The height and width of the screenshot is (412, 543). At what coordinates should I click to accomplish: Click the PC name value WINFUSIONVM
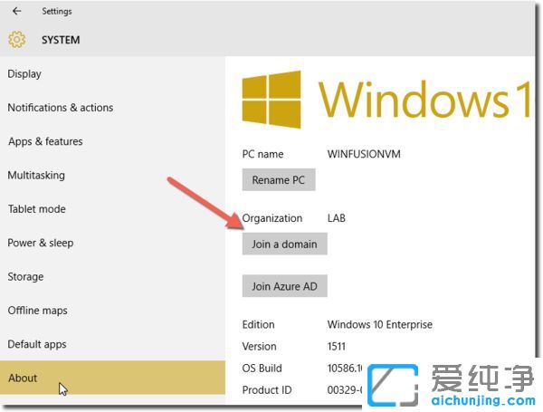point(364,154)
